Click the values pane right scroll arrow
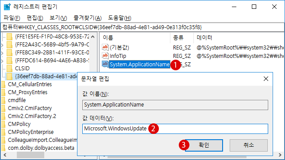Viewport: 285px width, 160px height. click(280, 155)
